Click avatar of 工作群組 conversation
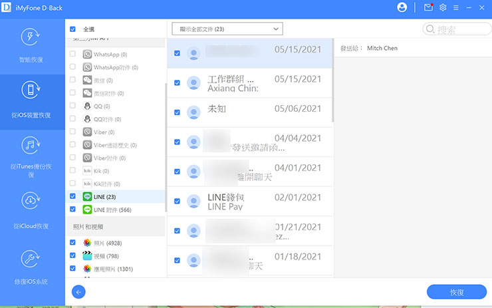 click(x=193, y=83)
